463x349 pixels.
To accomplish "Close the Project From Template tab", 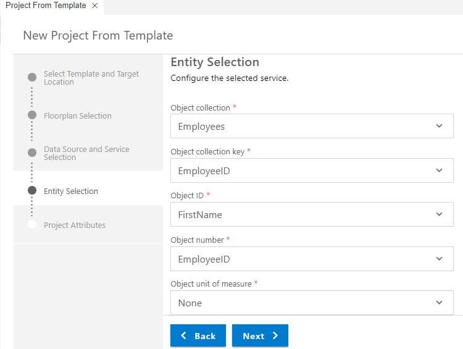I will click(x=95, y=6).
